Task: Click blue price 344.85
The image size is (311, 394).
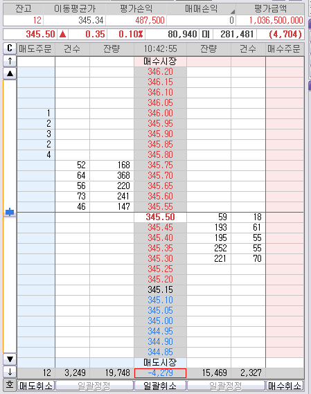Action: click(x=160, y=352)
